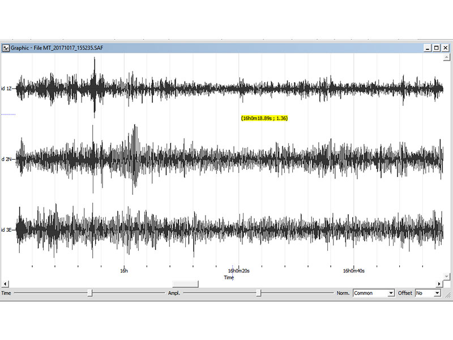Image resolution: width=453 pixels, height=340 pixels.
Task: Minimize the Graphic window
Action: [428, 48]
